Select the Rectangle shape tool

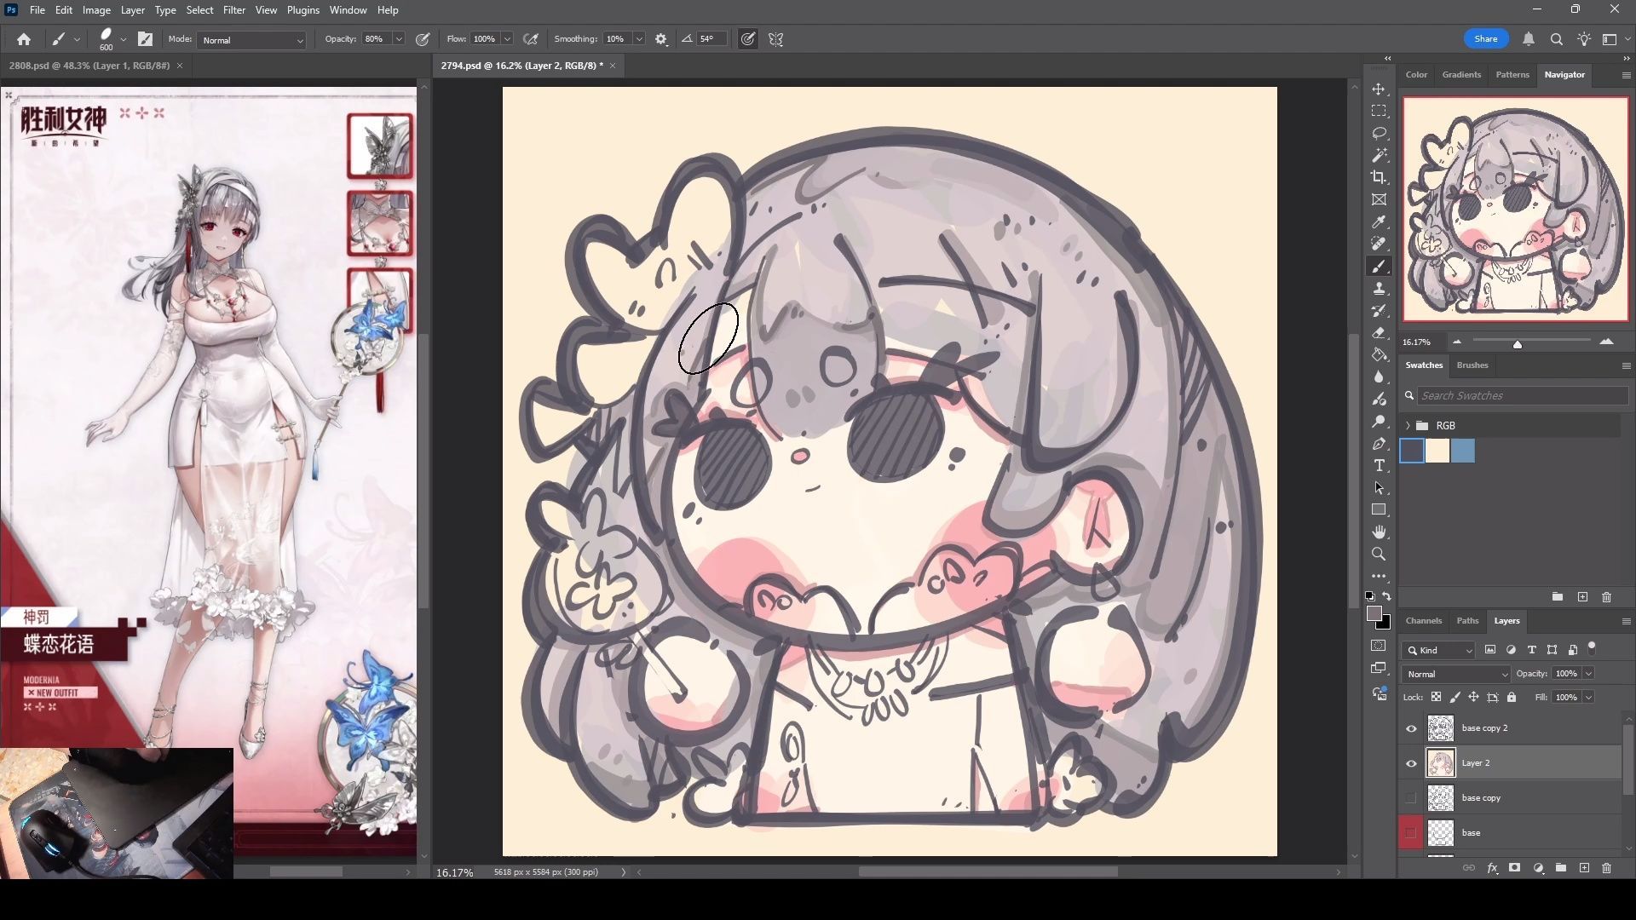(1379, 510)
